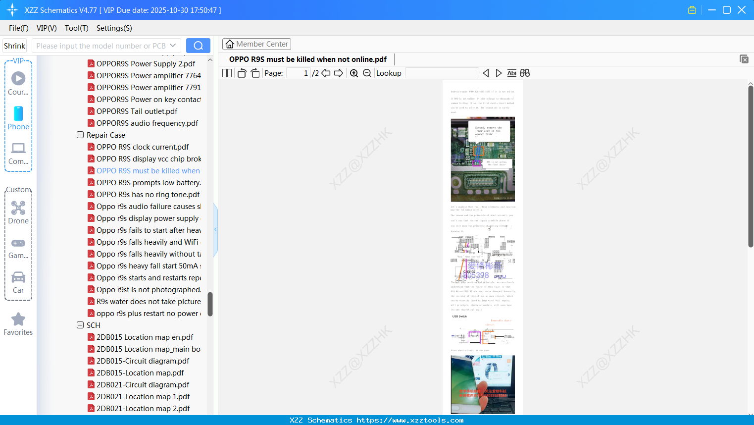Open OPPOR9S audio frequency.pdf
The height and width of the screenshot is (425, 754).
pos(147,123)
